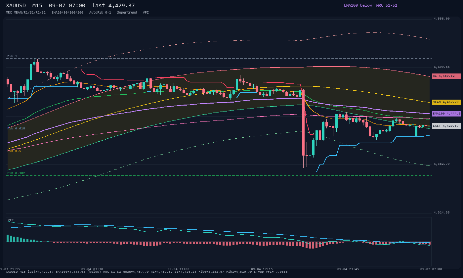Select the Supertrend legend entry
Image resolution: width=463 pixels, height=278 pixels.
(127, 12)
